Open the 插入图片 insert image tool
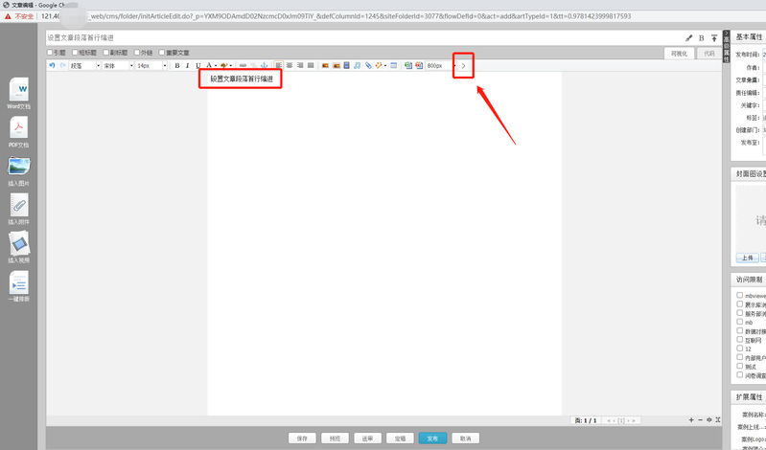The height and width of the screenshot is (450, 766). [19, 167]
